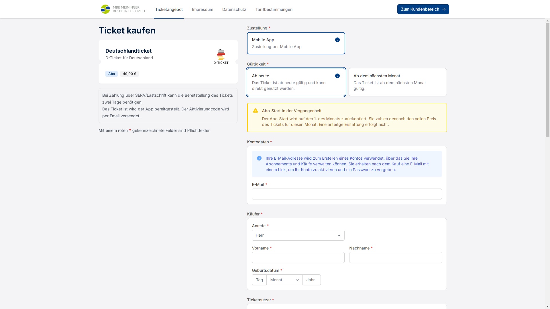Go to Impressum page
550x309 pixels.
[203, 9]
